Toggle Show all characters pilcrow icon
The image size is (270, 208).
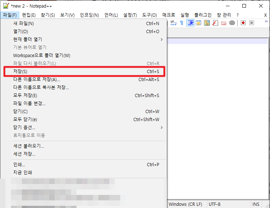coord(181,23)
